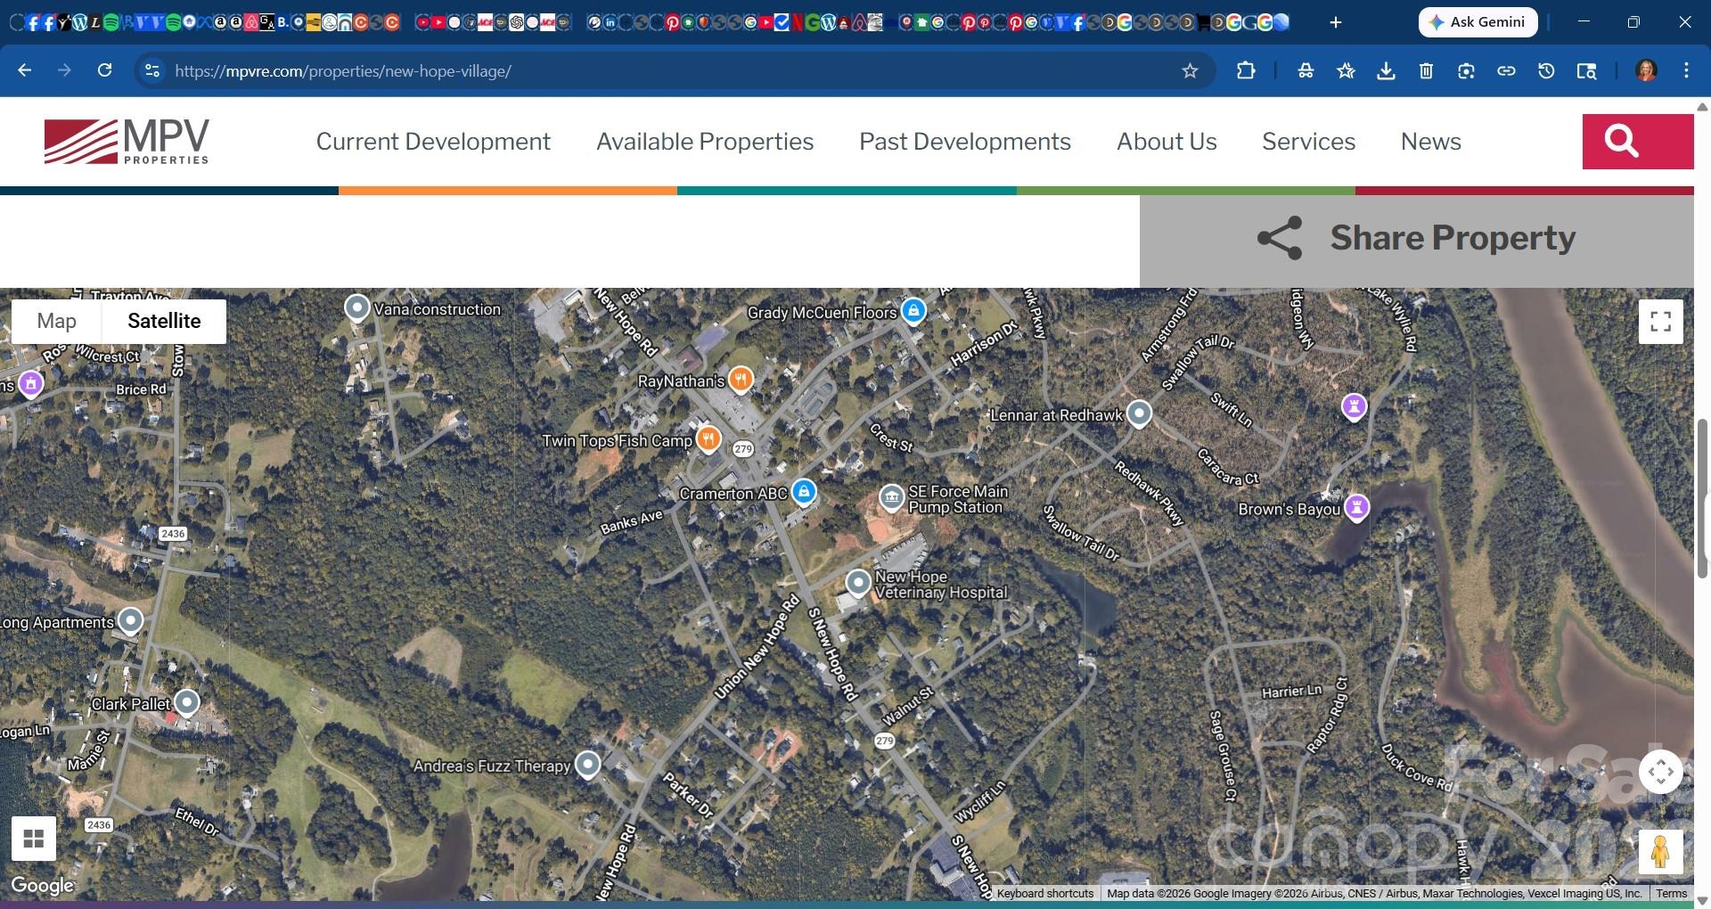Screen dimensions: 1711x909
Task: Click the New Hope Veterinary Hospital pin
Action: tap(857, 583)
